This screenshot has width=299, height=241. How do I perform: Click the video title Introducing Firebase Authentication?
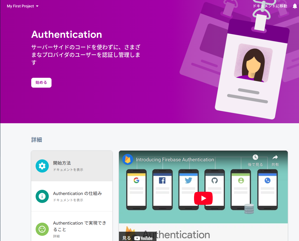(175, 160)
